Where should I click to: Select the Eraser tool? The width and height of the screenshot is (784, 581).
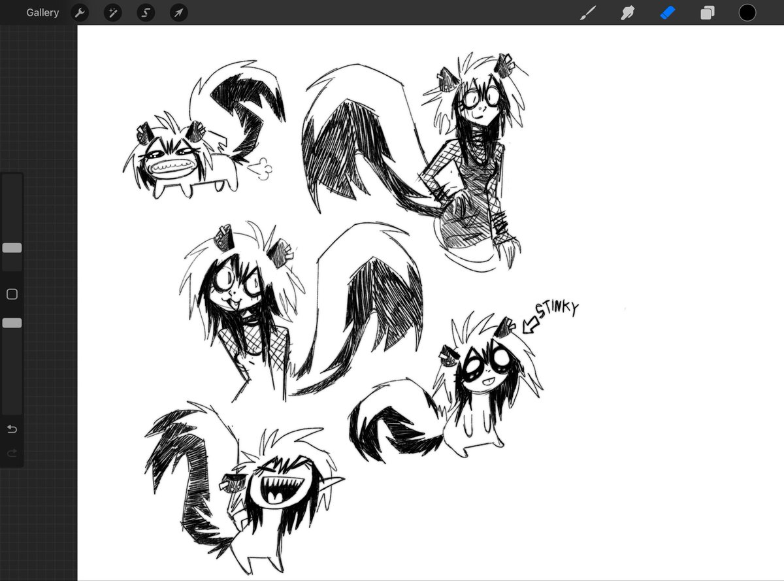[667, 12]
